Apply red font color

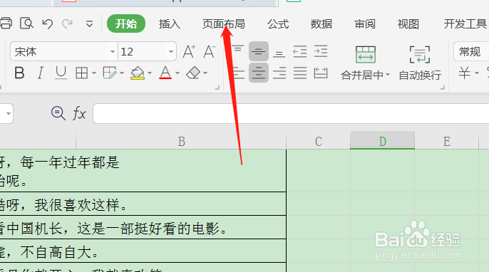tap(165, 73)
